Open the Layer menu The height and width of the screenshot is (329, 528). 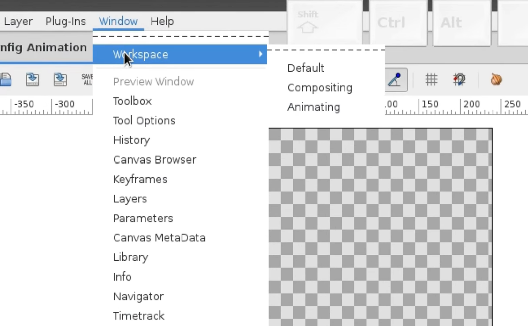point(18,21)
